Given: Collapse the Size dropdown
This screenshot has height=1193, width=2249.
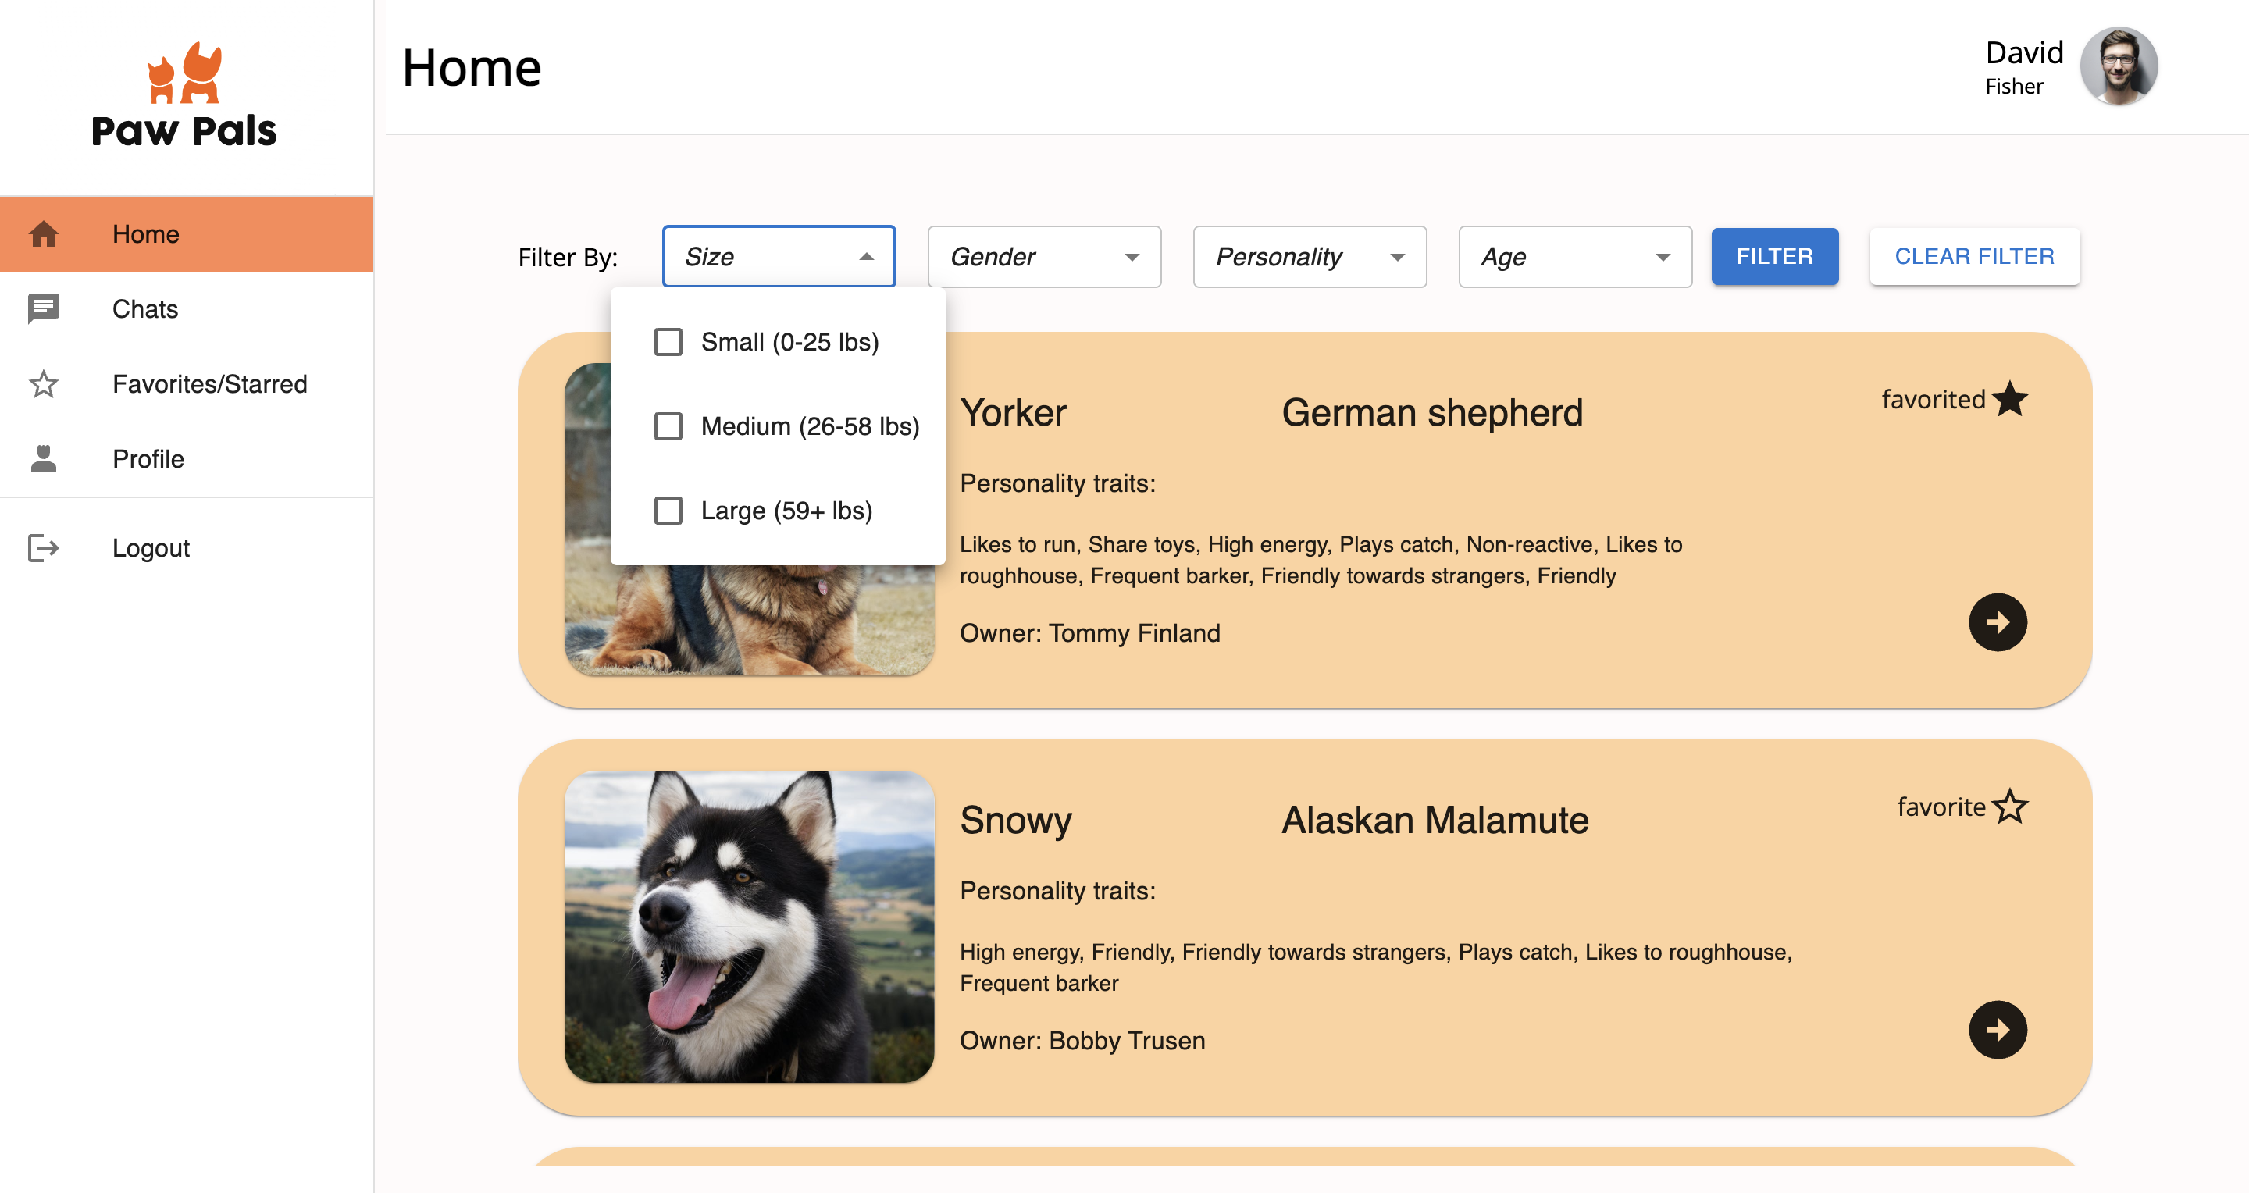Looking at the screenshot, I should pyautogui.click(x=779, y=257).
